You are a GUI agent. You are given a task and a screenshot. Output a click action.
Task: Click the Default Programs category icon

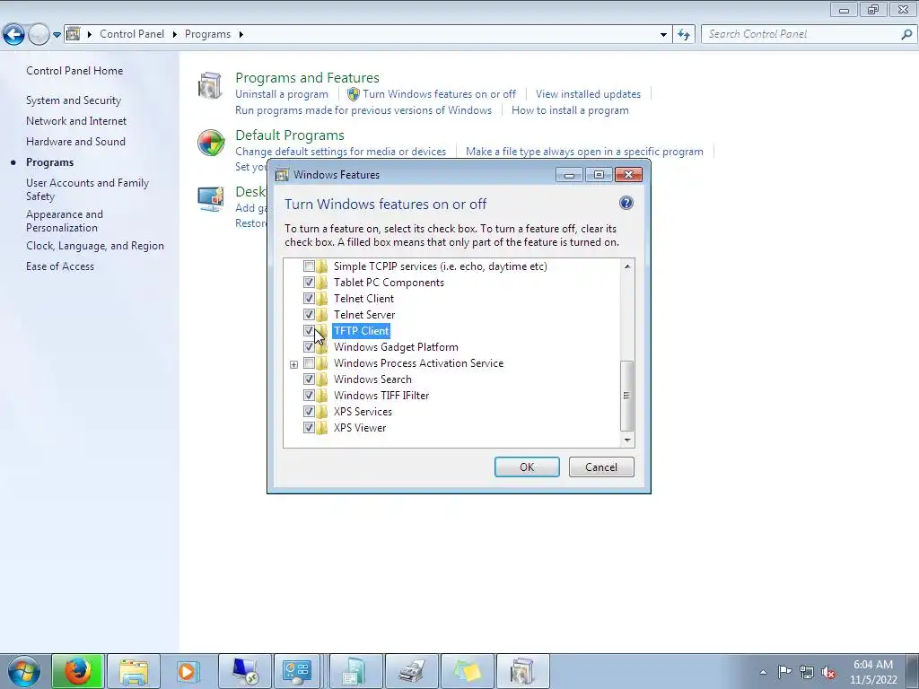click(210, 143)
